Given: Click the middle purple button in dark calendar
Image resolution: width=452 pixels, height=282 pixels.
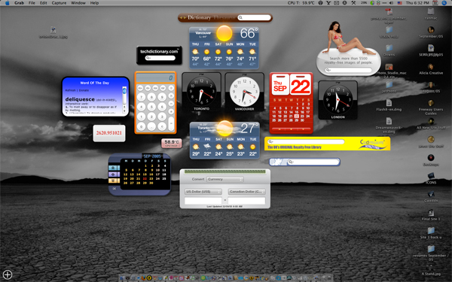Looking at the screenshot, I should (115, 174).
